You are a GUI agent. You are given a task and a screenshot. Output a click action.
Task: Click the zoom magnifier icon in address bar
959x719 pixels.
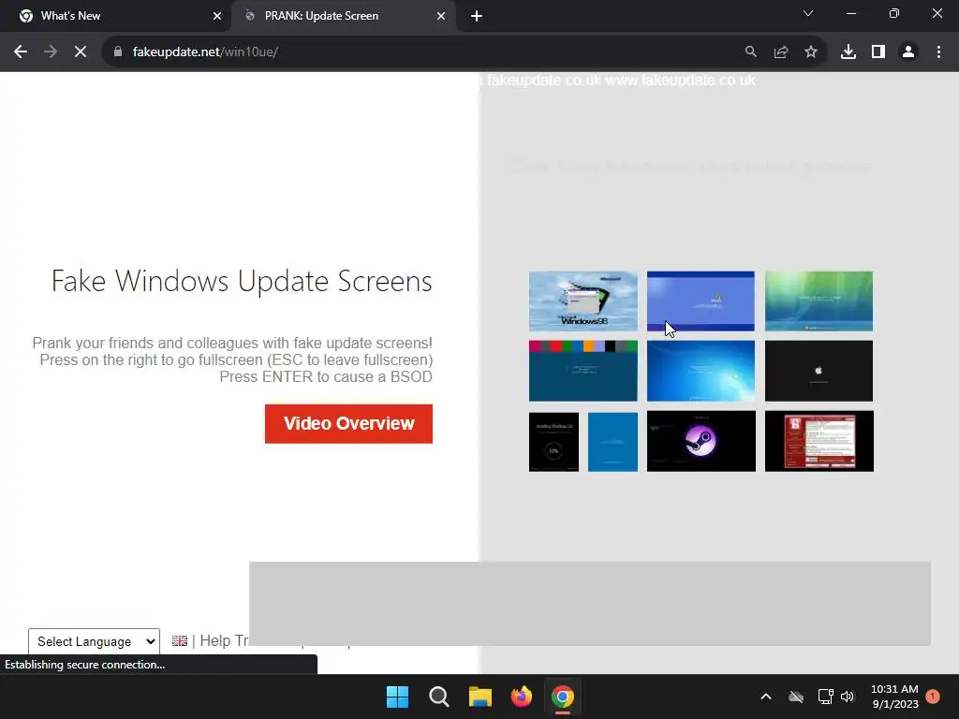coord(750,52)
